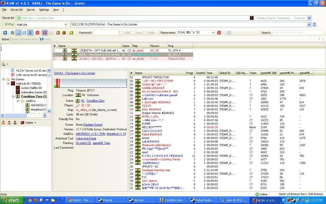Open the DAVAJ - The Game Is On link
This screenshot has height=204, width=326.
click(74, 73)
